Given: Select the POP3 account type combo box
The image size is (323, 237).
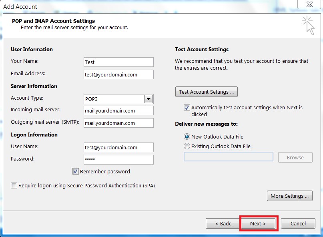Looking at the screenshot, I should click(118, 99).
